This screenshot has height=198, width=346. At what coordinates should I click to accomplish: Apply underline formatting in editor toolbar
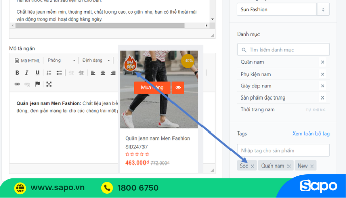(x=37, y=73)
